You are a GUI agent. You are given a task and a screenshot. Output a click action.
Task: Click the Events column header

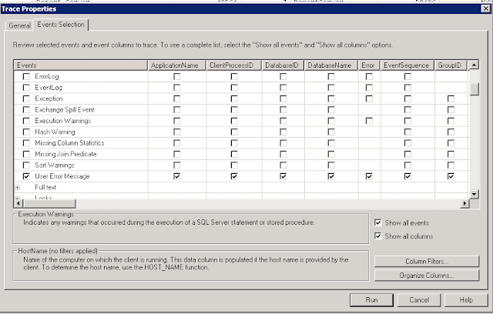81,65
